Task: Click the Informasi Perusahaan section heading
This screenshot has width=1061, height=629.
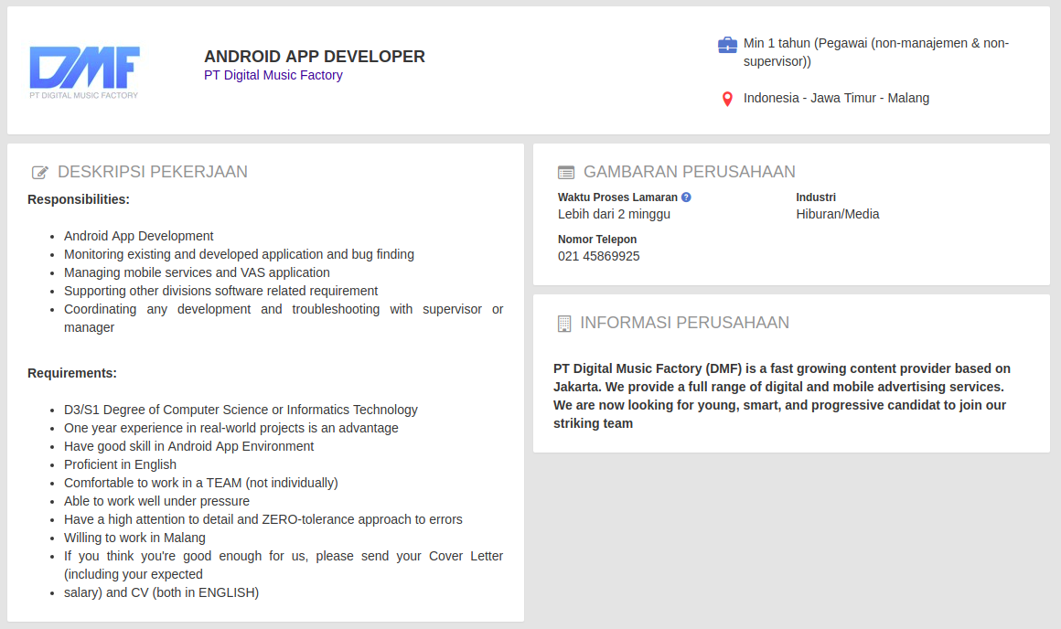Action: pos(684,323)
